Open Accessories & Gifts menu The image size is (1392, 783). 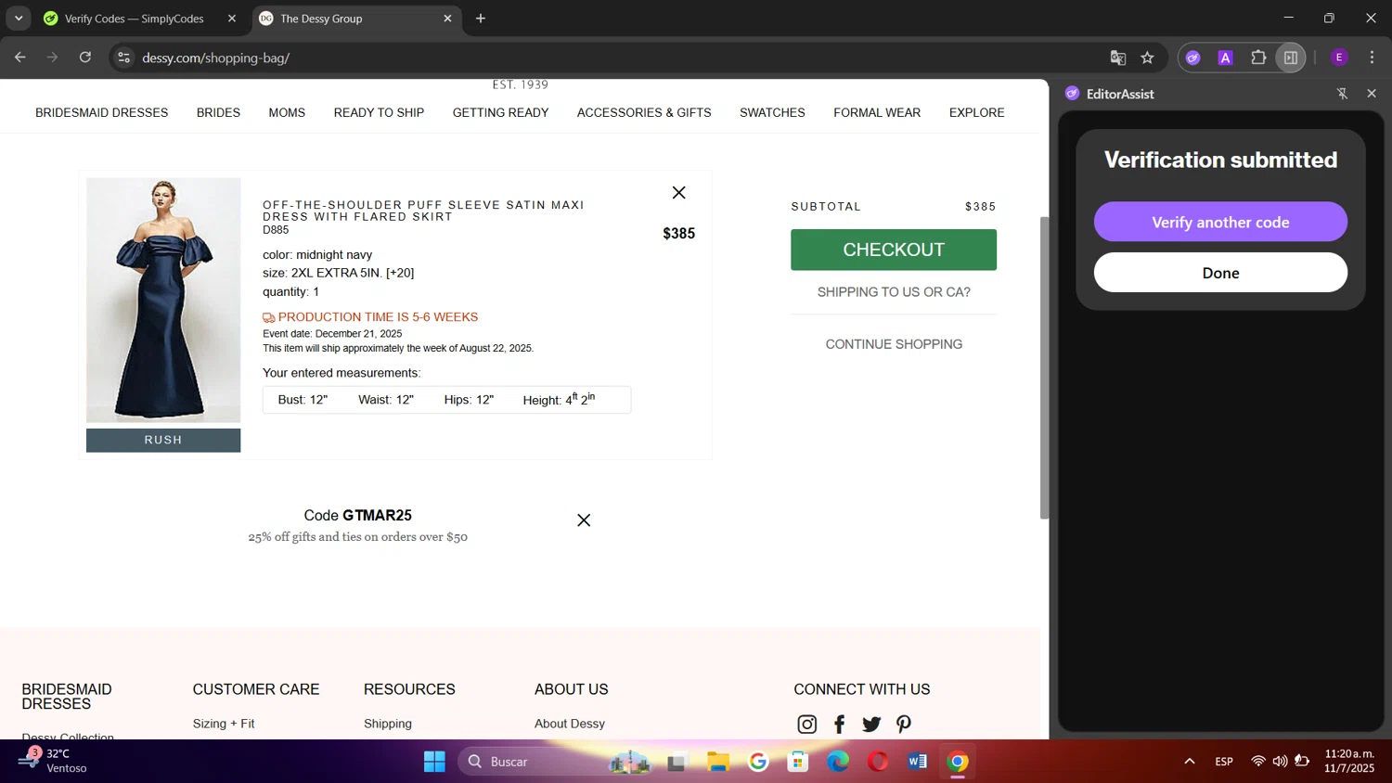(644, 112)
